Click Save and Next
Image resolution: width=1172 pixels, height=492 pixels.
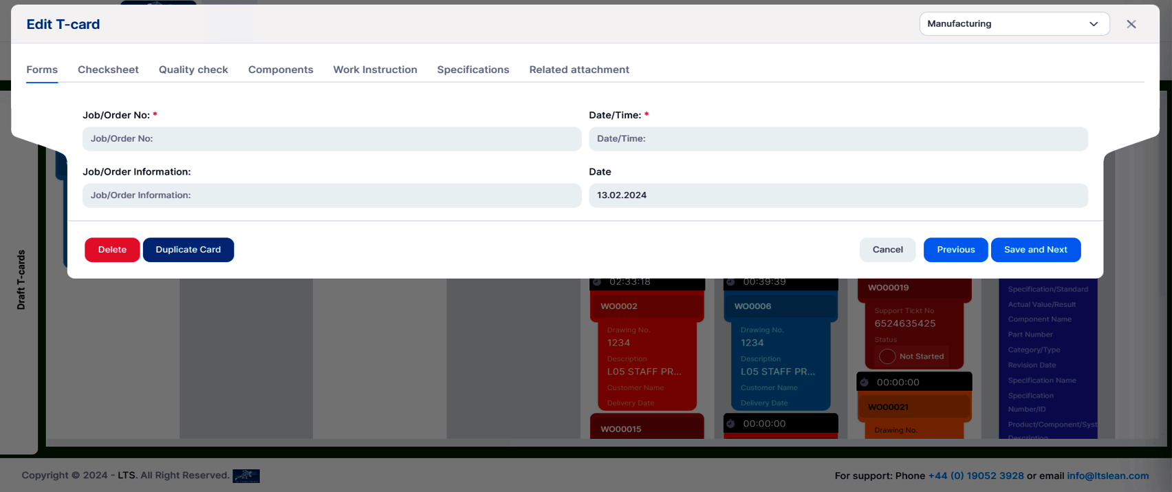coord(1036,250)
